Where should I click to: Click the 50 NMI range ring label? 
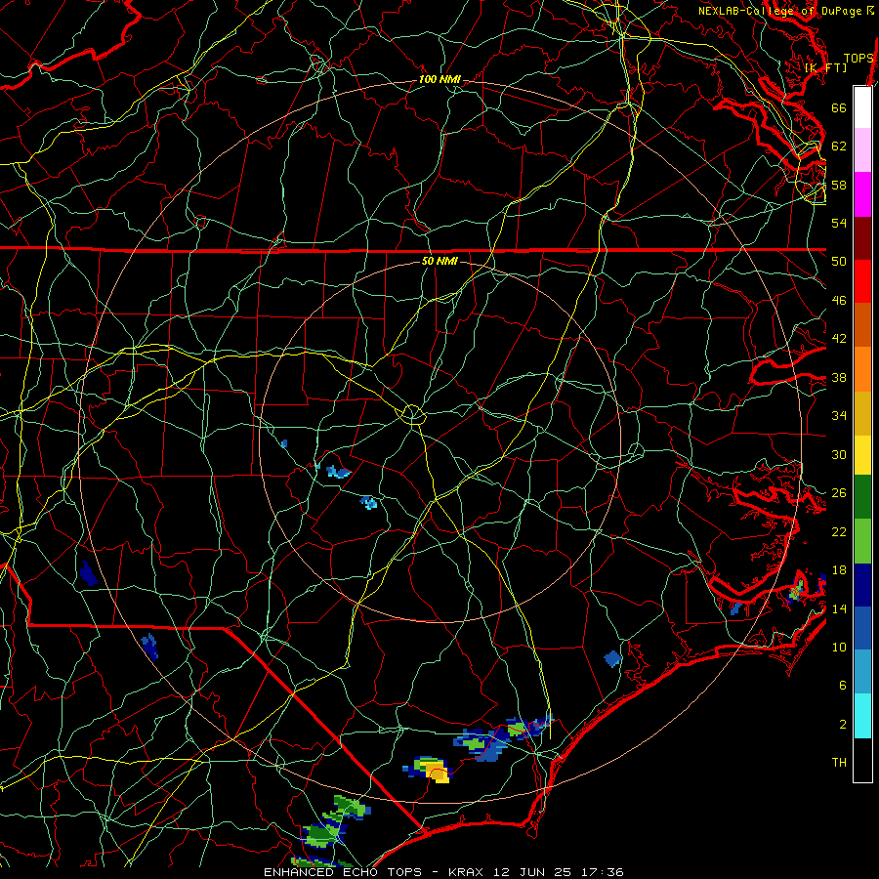439,261
